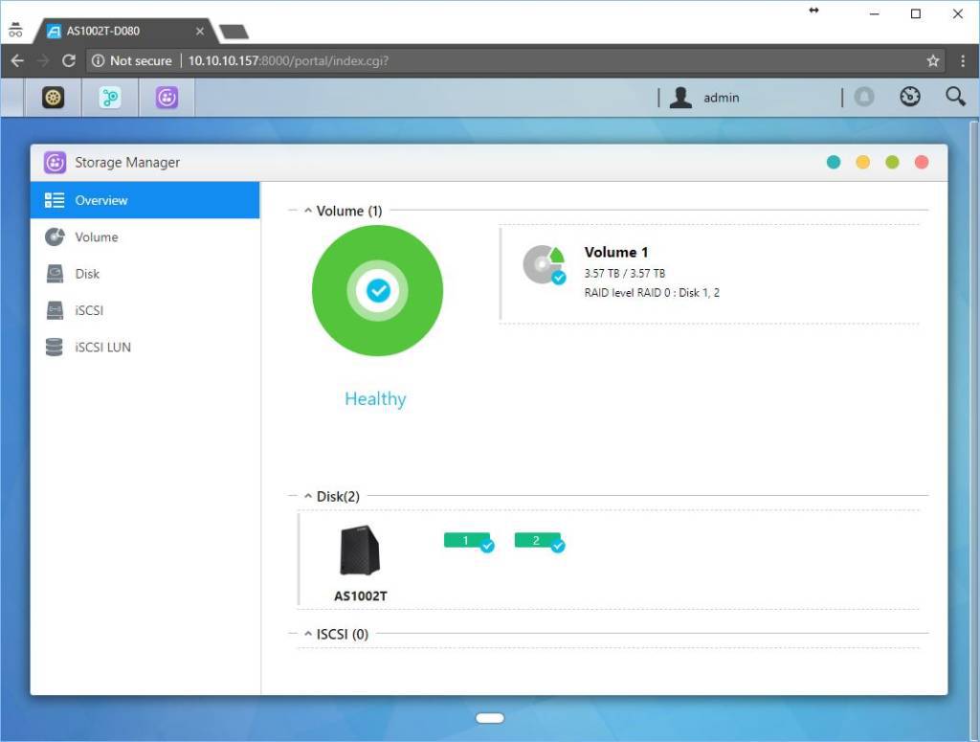Click the desktop page indicator pill
980x742 pixels.
coord(490,718)
